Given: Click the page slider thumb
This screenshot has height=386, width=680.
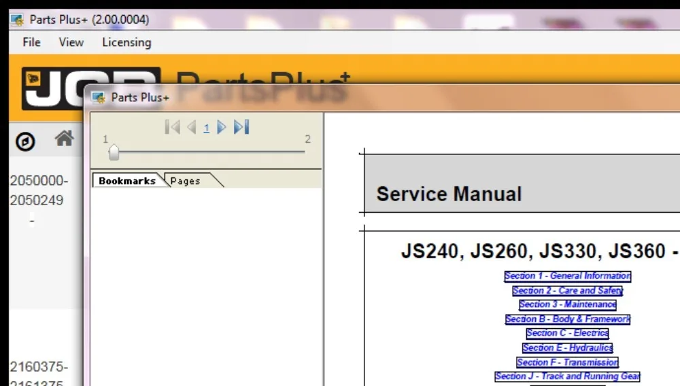Looking at the screenshot, I should coord(114,152).
